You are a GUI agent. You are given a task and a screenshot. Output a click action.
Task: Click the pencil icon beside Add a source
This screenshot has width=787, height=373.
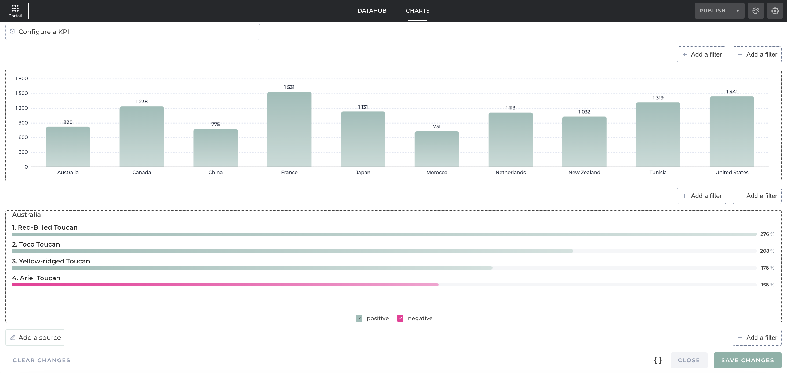[x=13, y=337]
